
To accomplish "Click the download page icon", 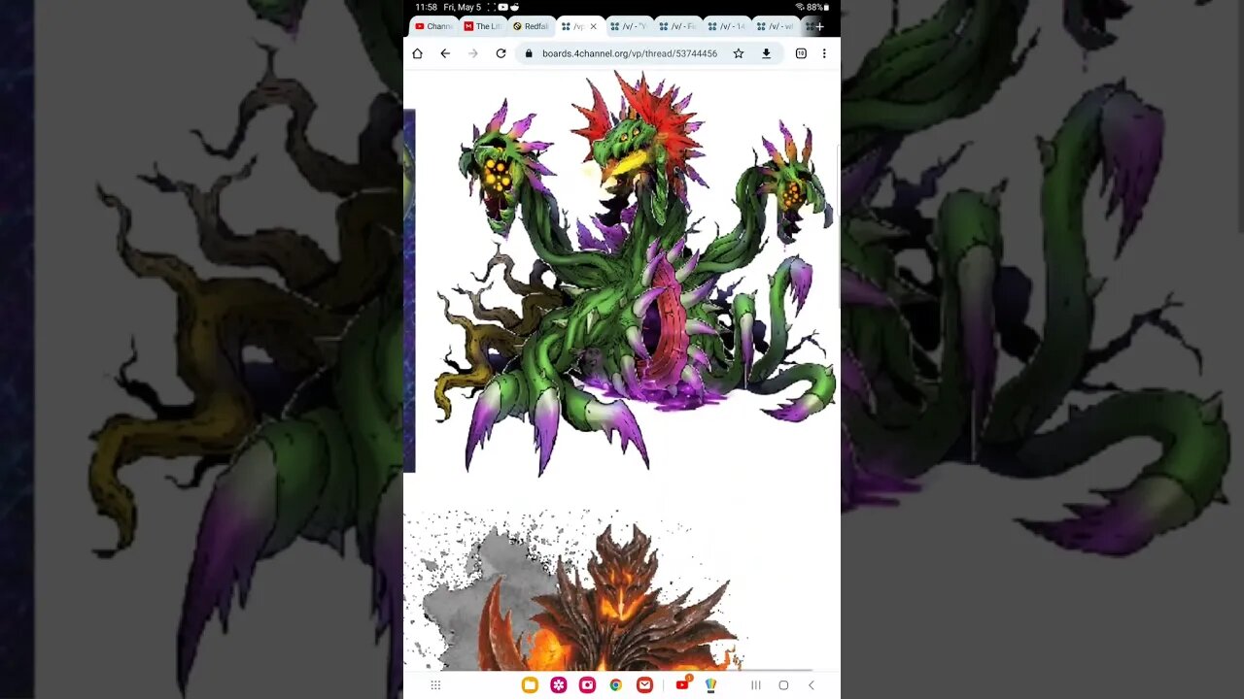I will (766, 53).
